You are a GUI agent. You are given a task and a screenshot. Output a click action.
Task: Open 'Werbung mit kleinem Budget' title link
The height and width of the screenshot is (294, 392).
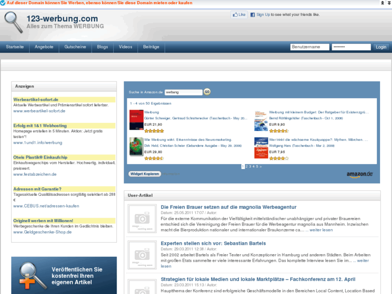(x=319, y=112)
